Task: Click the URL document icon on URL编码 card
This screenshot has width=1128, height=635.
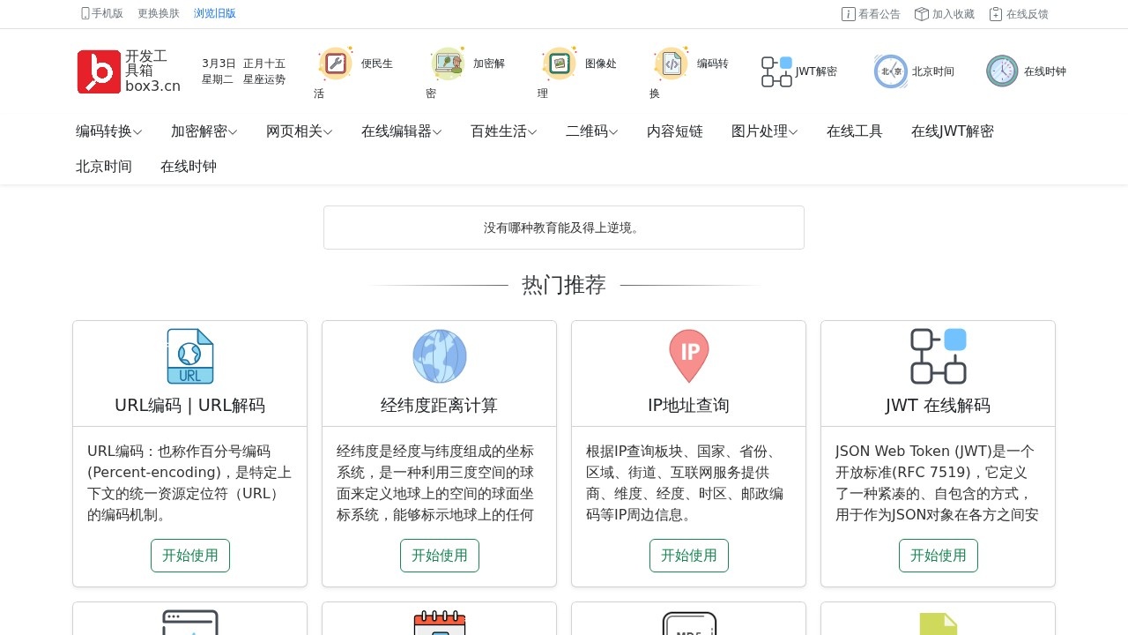Action: coord(189,356)
